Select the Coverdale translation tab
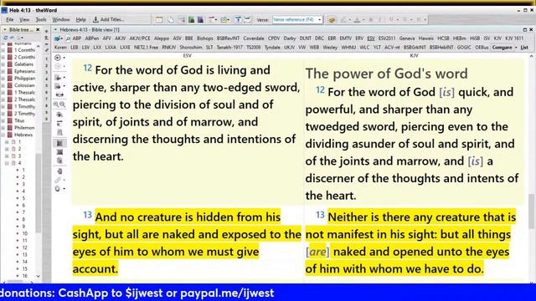This screenshot has height=301, width=536. [x=253, y=38]
